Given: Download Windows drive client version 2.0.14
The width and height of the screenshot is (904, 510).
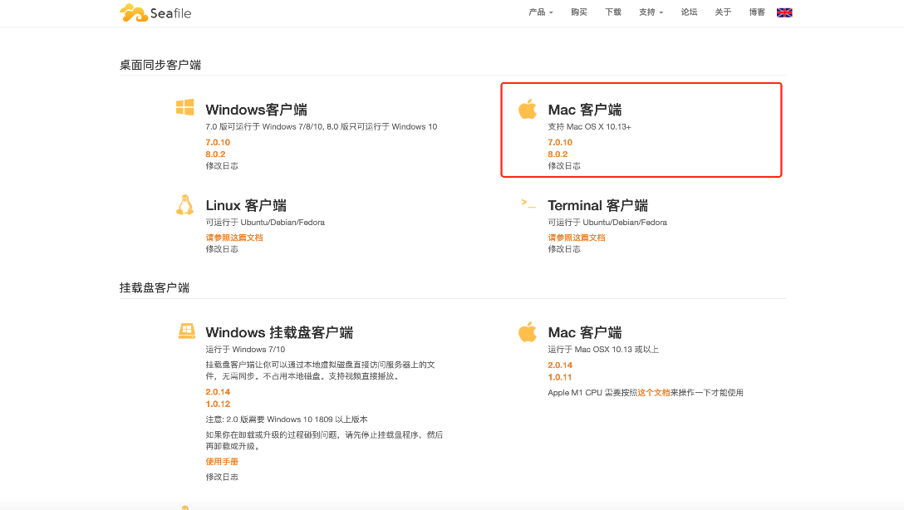Looking at the screenshot, I should click(x=218, y=391).
